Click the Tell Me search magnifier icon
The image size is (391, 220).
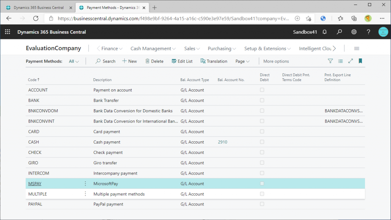pyautogui.click(x=339, y=32)
